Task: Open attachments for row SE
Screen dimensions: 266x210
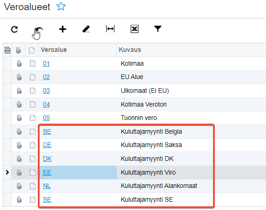Action: click(x=19, y=200)
